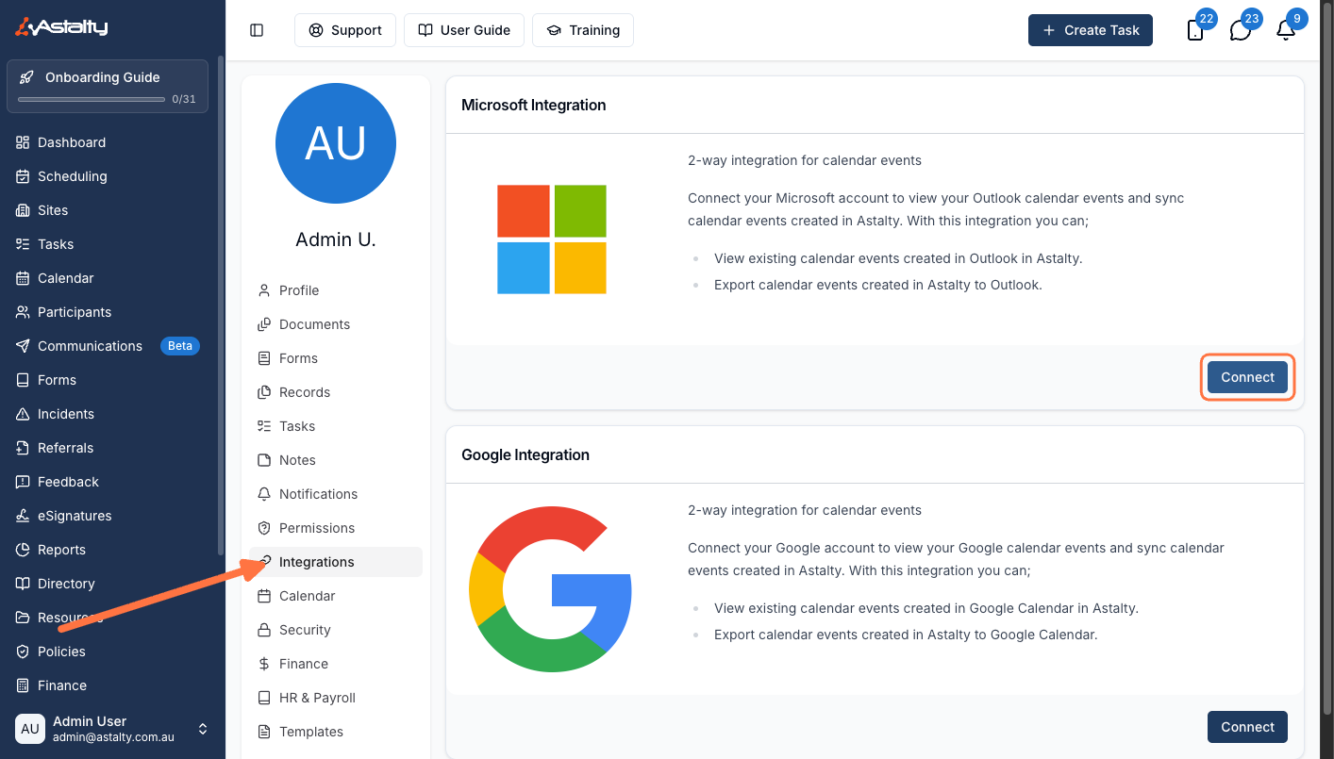Open the Notes profile tab
1334x759 pixels.
point(336,460)
